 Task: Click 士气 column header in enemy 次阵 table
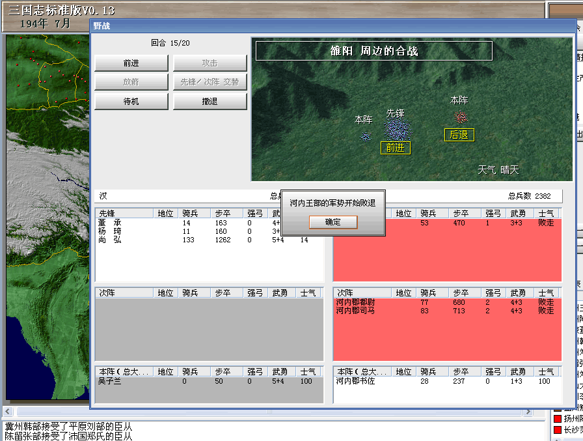(547, 293)
